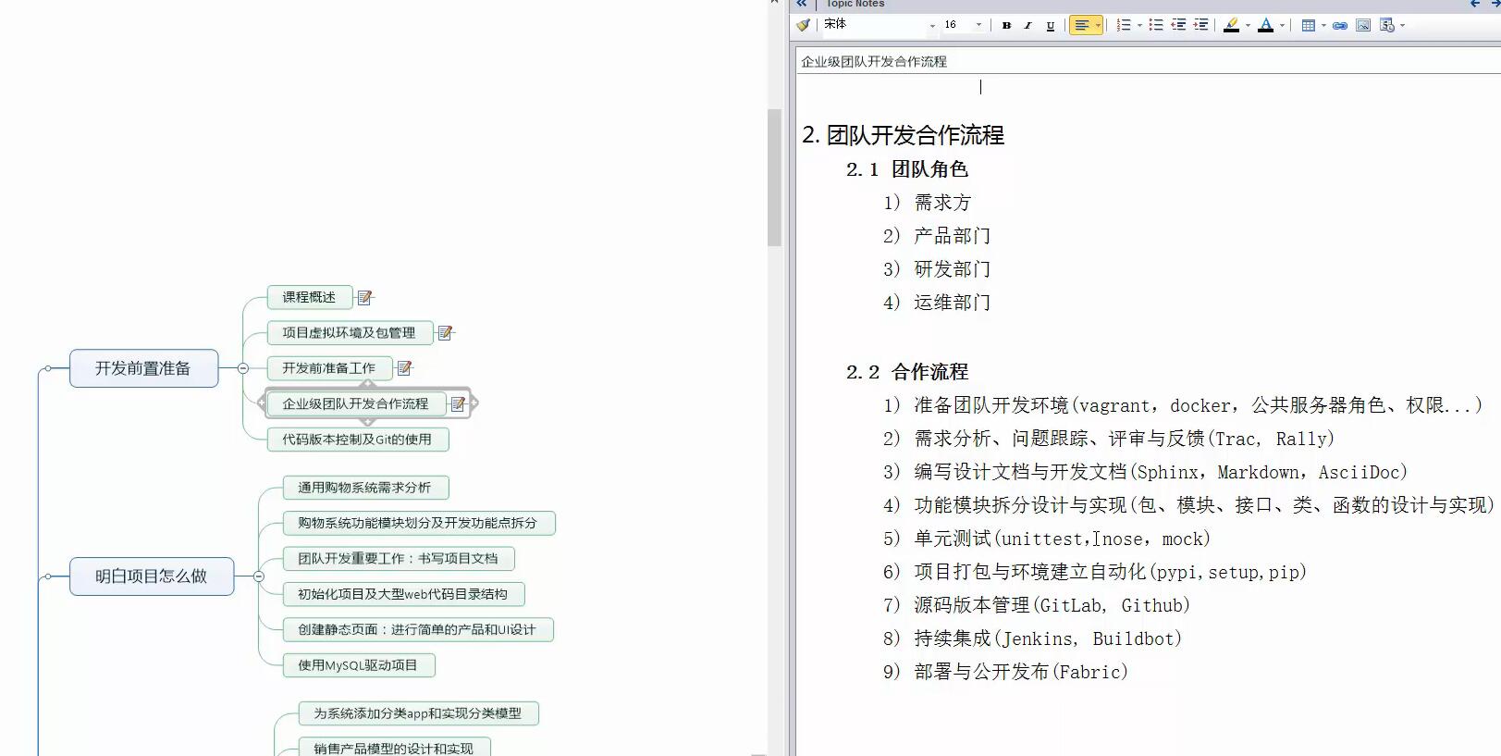
Task: Select the 使用MySQL驱动项目 subtopic
Action: pyautogui.click(x=358, y=664)
